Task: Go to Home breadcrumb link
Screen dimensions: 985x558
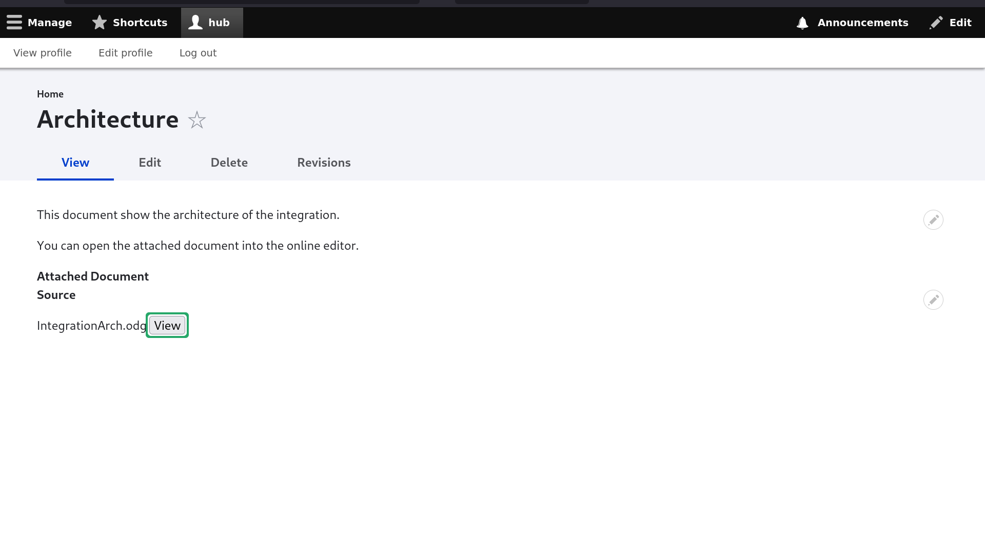Action: (50, 94)
